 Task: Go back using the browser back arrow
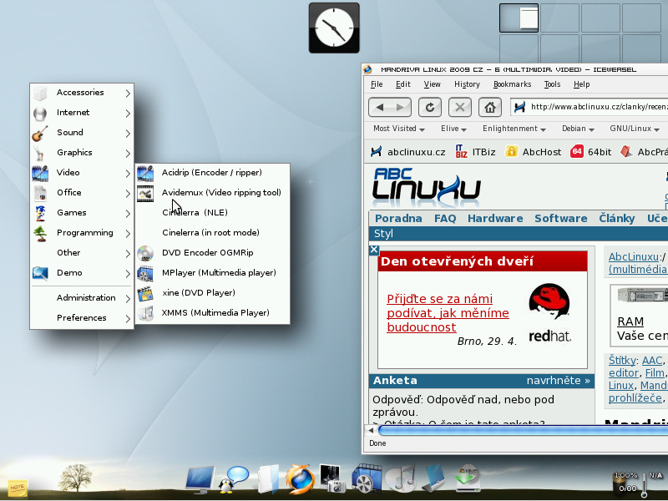[x=380, y=108]
